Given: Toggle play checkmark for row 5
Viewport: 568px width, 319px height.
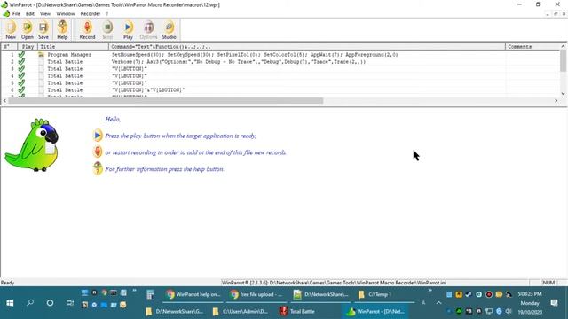Looking at the screenshot, I should [x=21, y=82].
